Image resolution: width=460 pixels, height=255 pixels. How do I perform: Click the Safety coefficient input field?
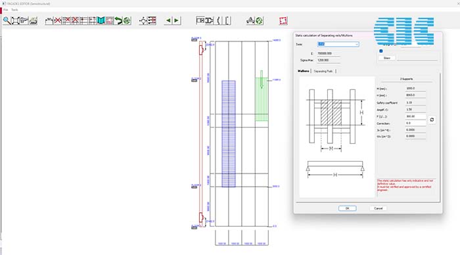tap(415, 103)
